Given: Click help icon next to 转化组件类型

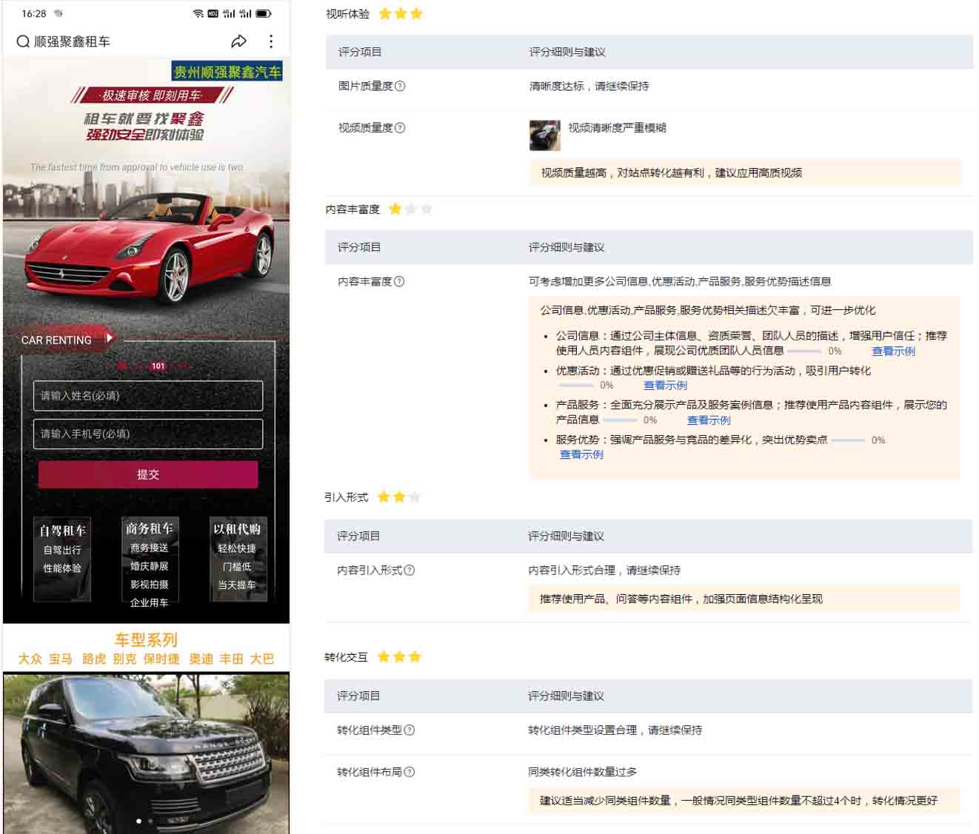Looking at the screenshot, I should click(410, 730).
